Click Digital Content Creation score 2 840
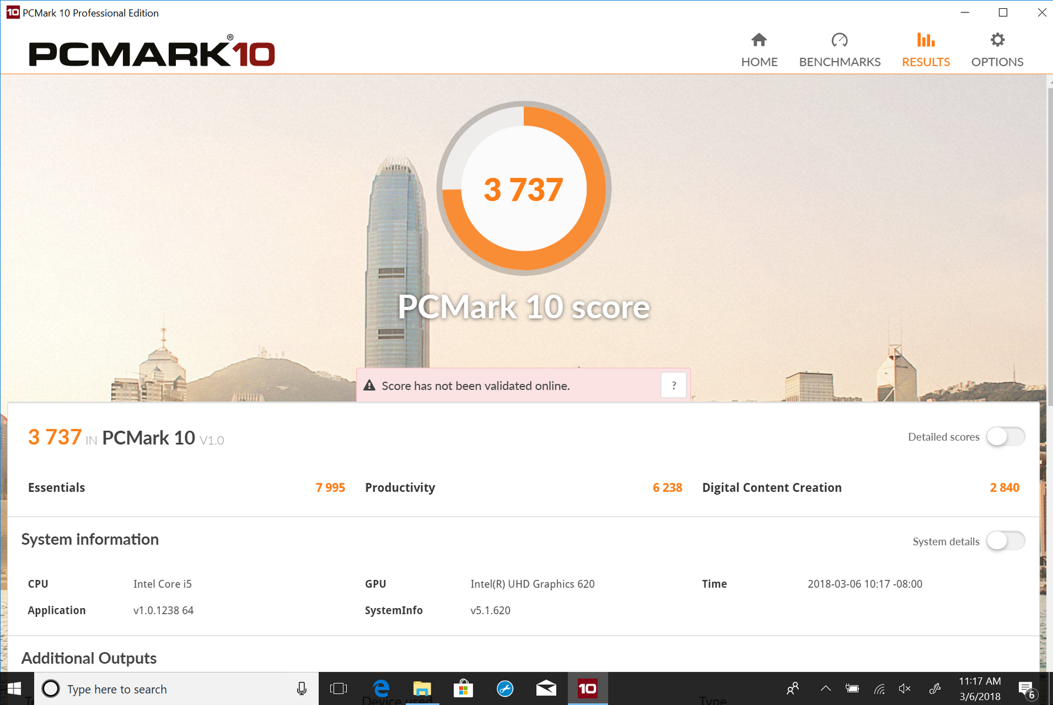This screenshot has width=1053, height=705. tap(1004, 488)
